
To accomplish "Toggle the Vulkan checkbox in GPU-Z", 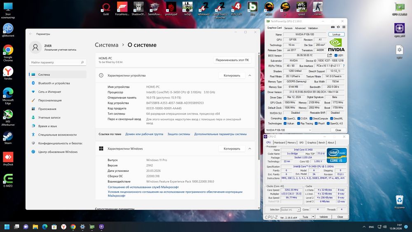I will [285, 124].
